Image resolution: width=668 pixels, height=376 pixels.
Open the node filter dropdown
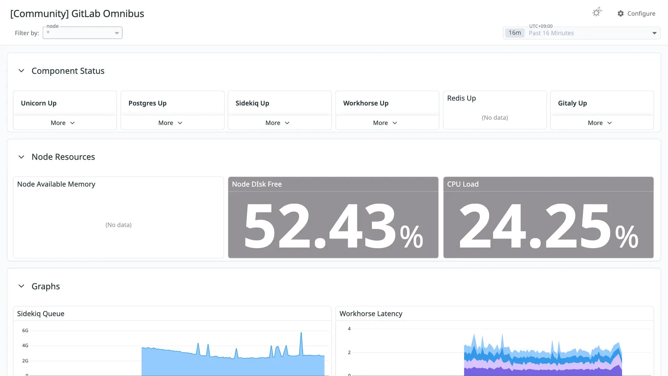(x=82, y=33)
